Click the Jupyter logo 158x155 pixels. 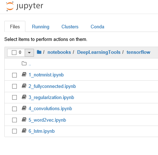[25, 6]
